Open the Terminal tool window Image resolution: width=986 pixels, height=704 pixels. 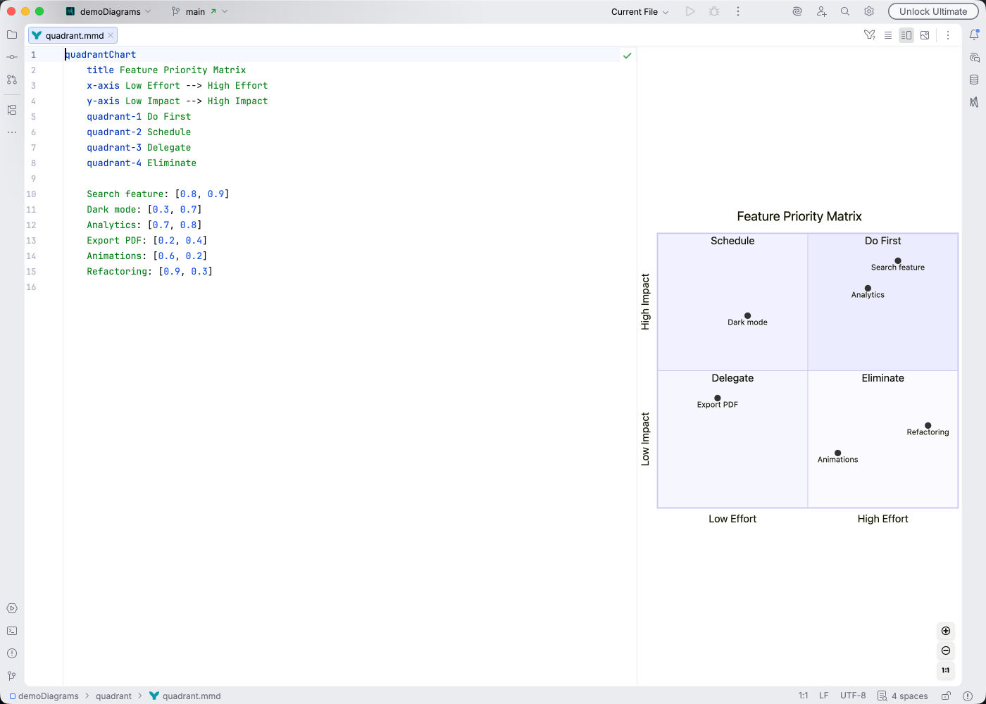coord(11,631)
